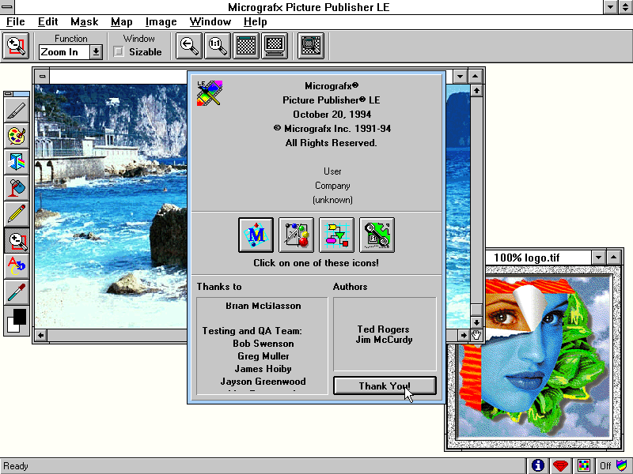Click the hand grab icon in the image window corner

point(477,335)
